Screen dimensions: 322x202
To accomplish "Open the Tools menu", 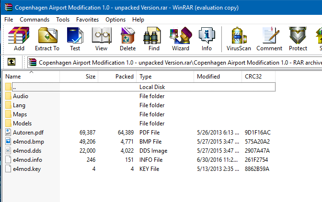I will click(x=63, y=20).
